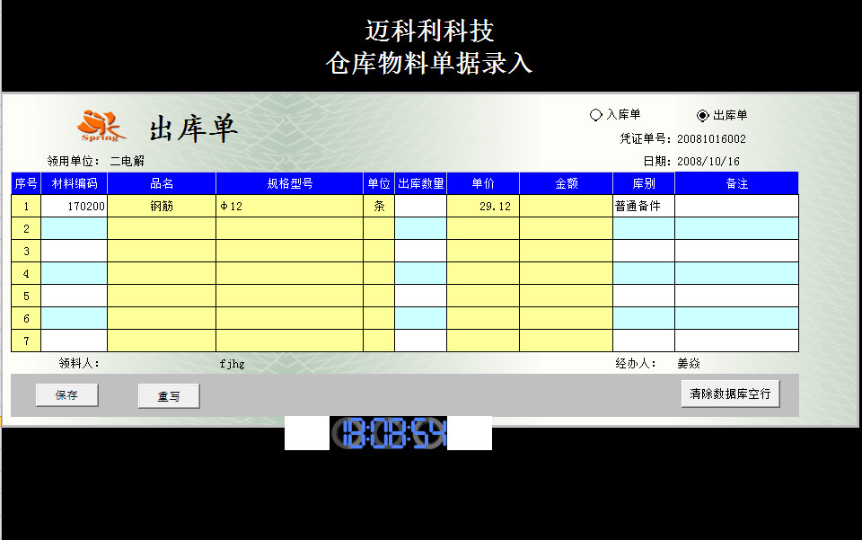Click the 保存 button
Viewport: 862px width, 540px height.
click(x=66, y=395)
